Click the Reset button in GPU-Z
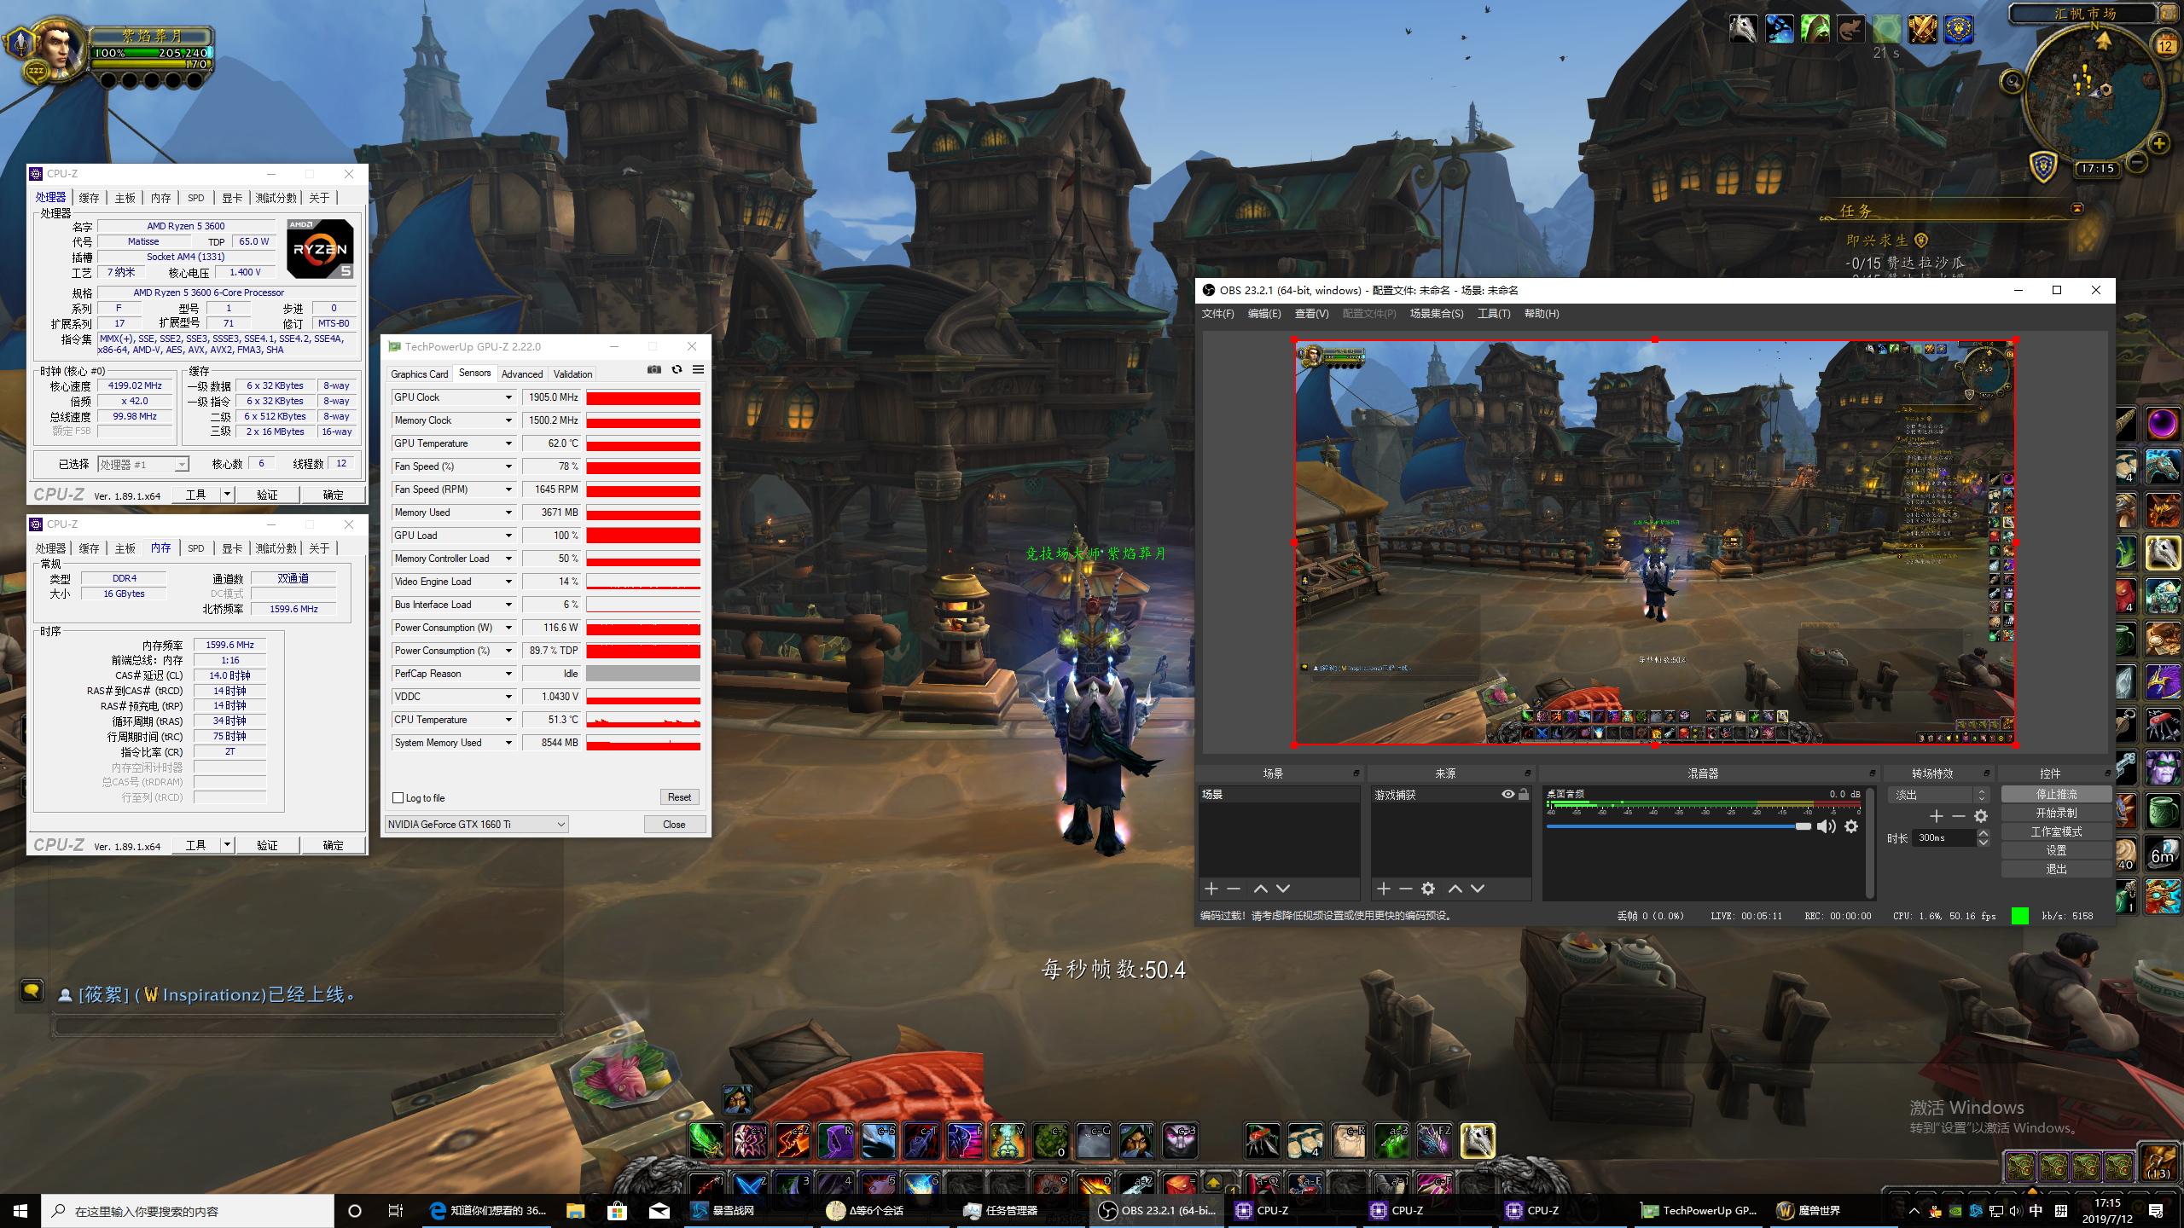Viewport: 2184px width, 1228px height. [x=679, y=797]
